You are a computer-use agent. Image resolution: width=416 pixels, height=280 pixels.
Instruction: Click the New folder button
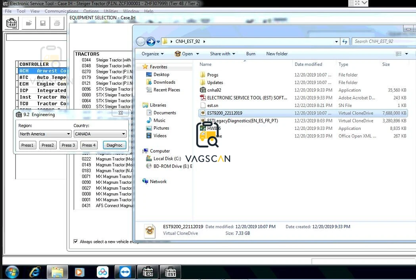[277, 54]
